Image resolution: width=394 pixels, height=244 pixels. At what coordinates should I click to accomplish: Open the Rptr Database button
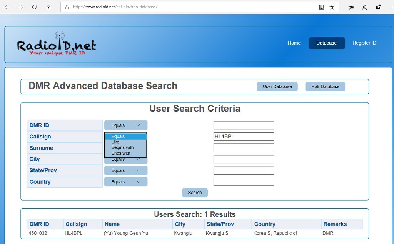(x=325, y=87)
